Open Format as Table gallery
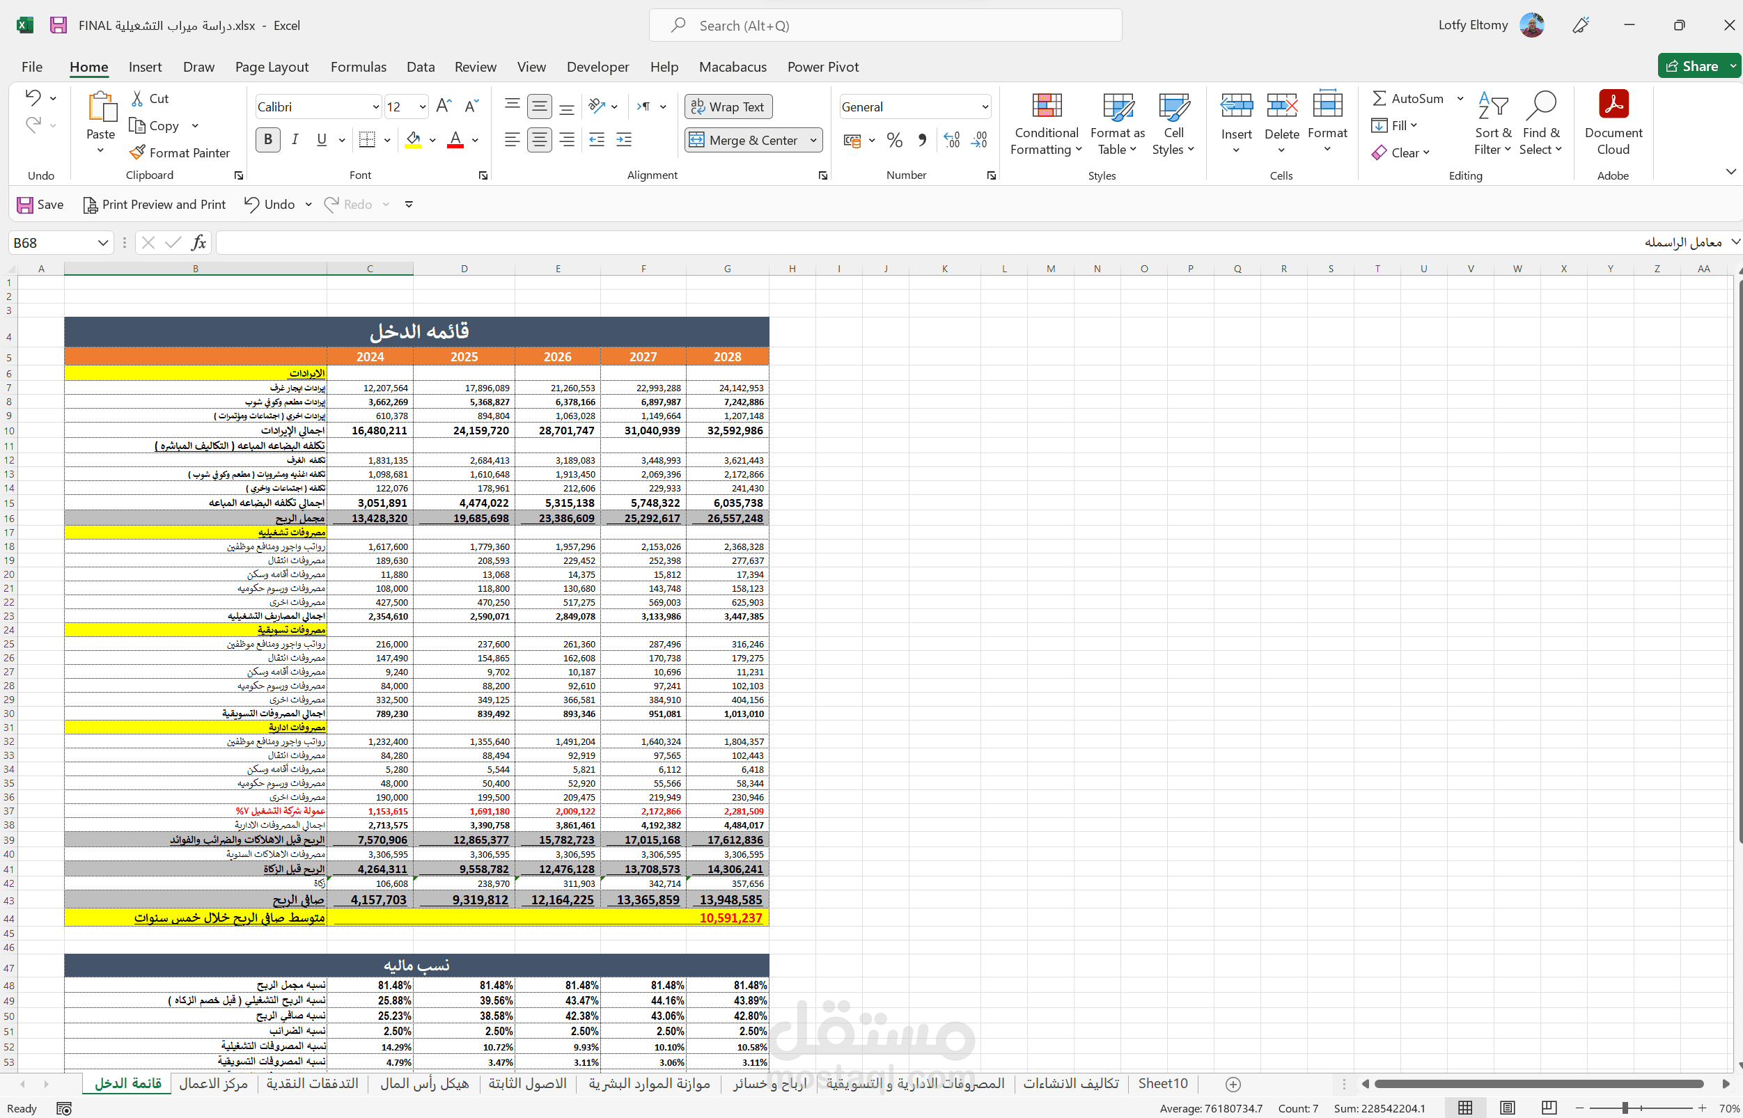 click(x=1118, y=123)
